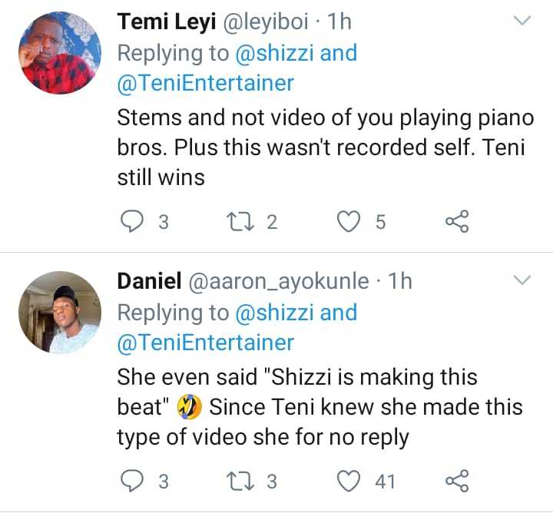
Task: Share Daniel's tweet
Action: pyautogui.click(x=457, y=482)
